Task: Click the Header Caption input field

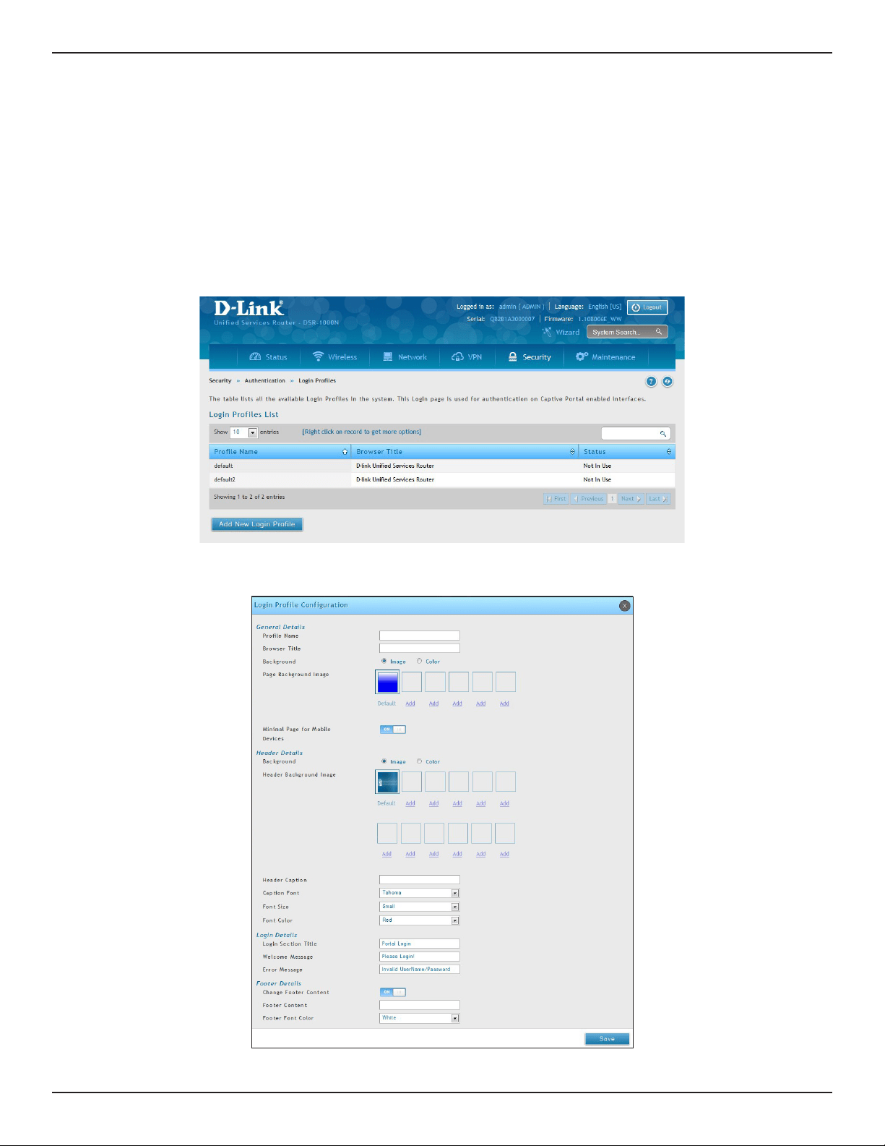Action: click(x=420, y=880)
